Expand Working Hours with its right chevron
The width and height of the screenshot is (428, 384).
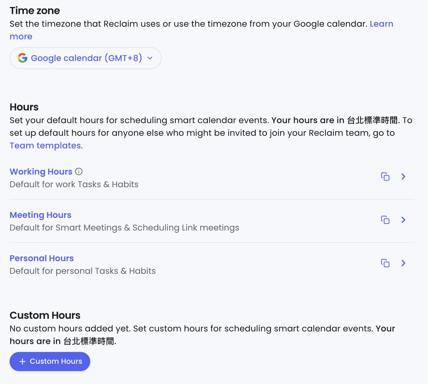403,177
